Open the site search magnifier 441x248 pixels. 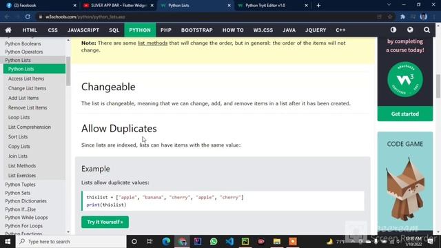point(427,30)
